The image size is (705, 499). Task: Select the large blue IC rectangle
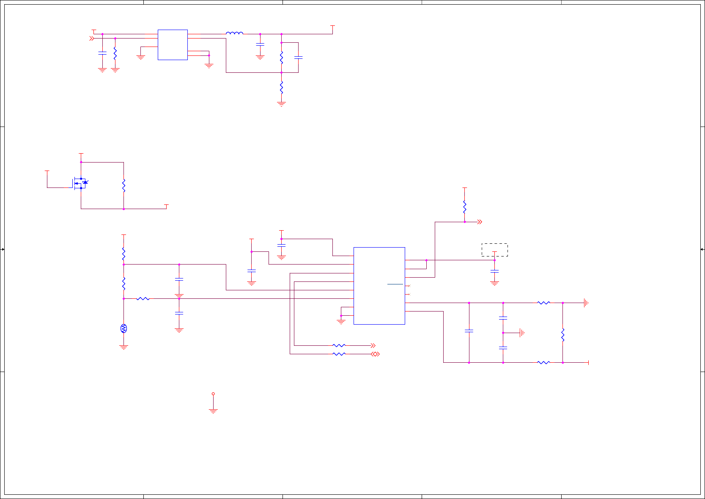pos(379,286)
